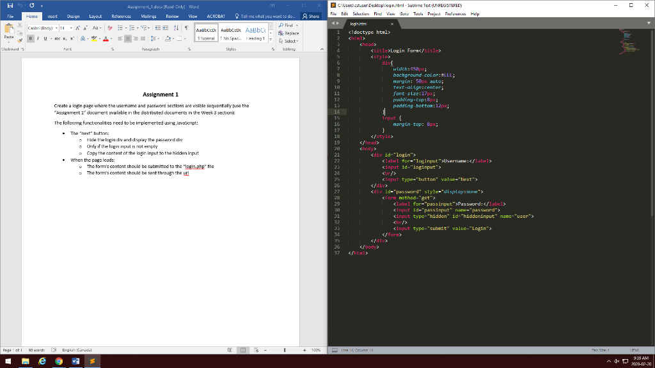655x368 pixels.
Task: Open the Layout tab in Word
Action: 95,16
